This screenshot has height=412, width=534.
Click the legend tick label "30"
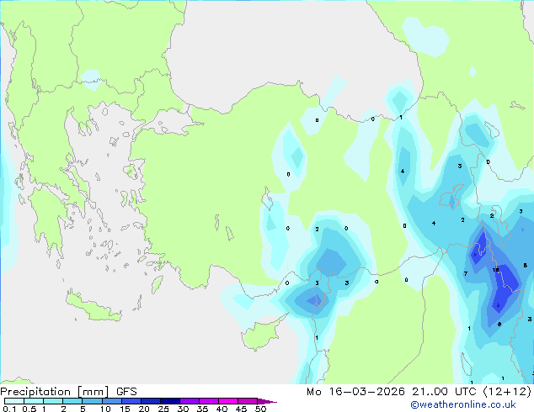[x=183, y=409]
